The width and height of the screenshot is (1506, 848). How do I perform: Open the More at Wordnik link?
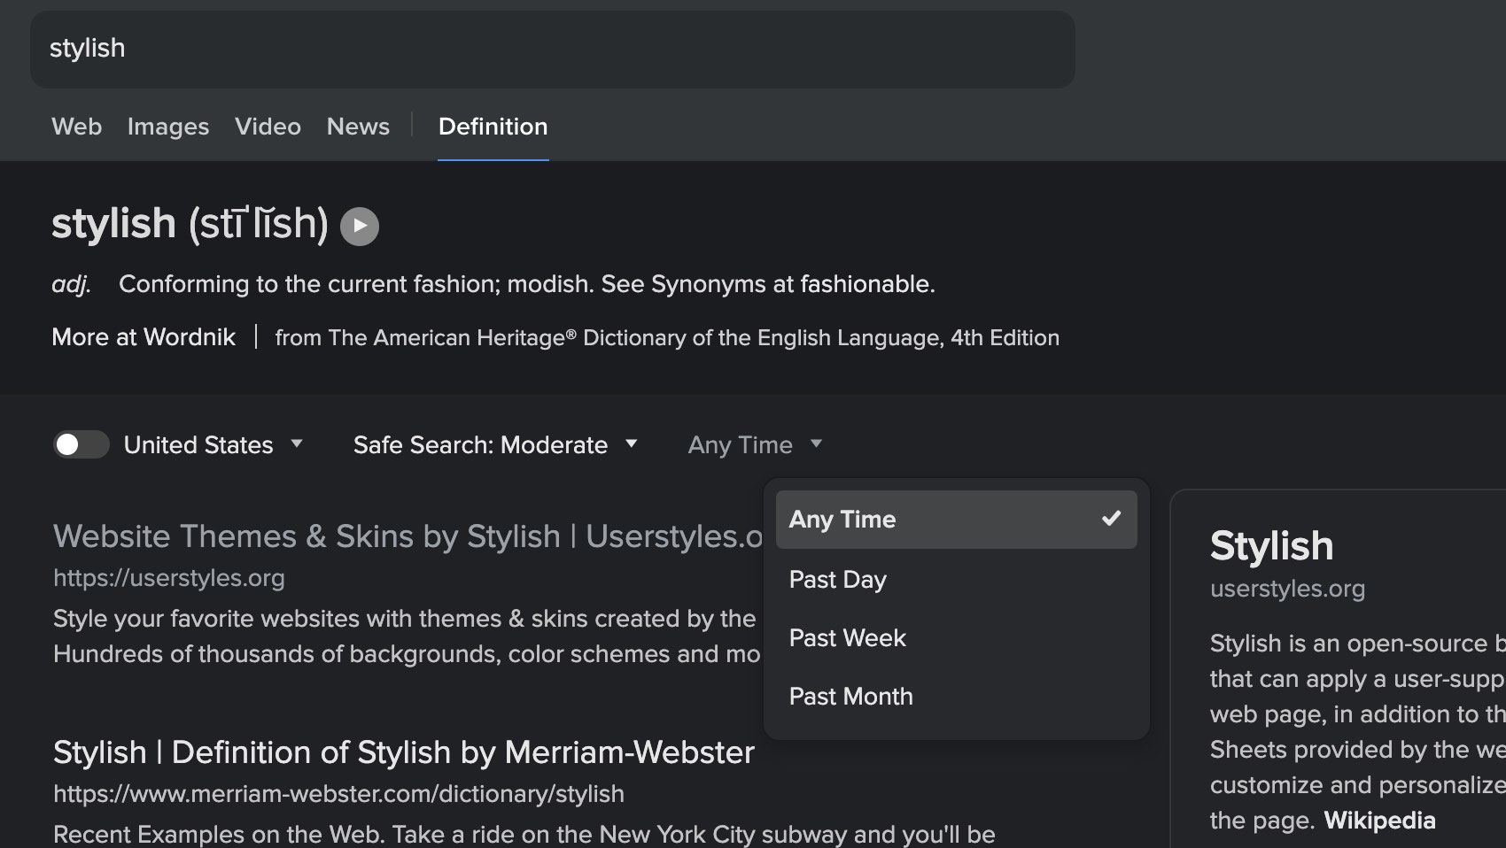[x=144, y=337]
